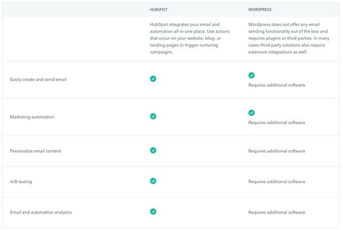Click 'Requires additional software' in A/B testing row
The image size is (343, 230).
[277, 181]
